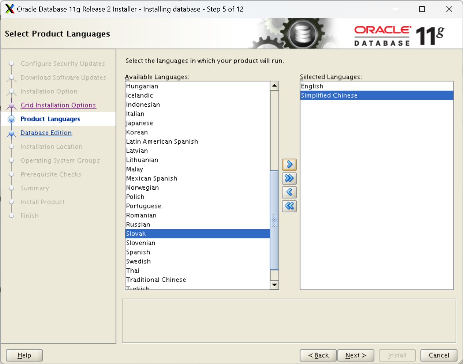Select English in Selected Languages
The image size is (463, 364).
tap(377, 86)
